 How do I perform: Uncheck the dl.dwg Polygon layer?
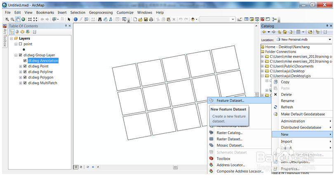tap(25, 77)
